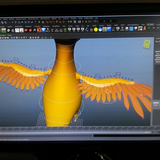
Task: Click the yellow view cube in viewport
Action: point(147,44)
